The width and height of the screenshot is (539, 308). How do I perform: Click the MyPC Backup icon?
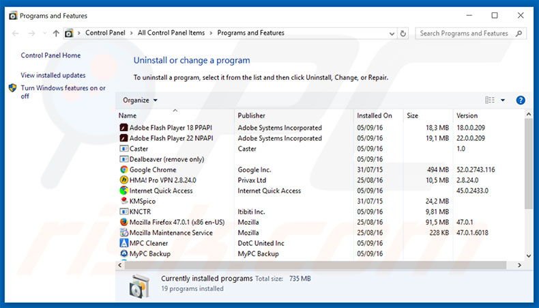point(123,253)
